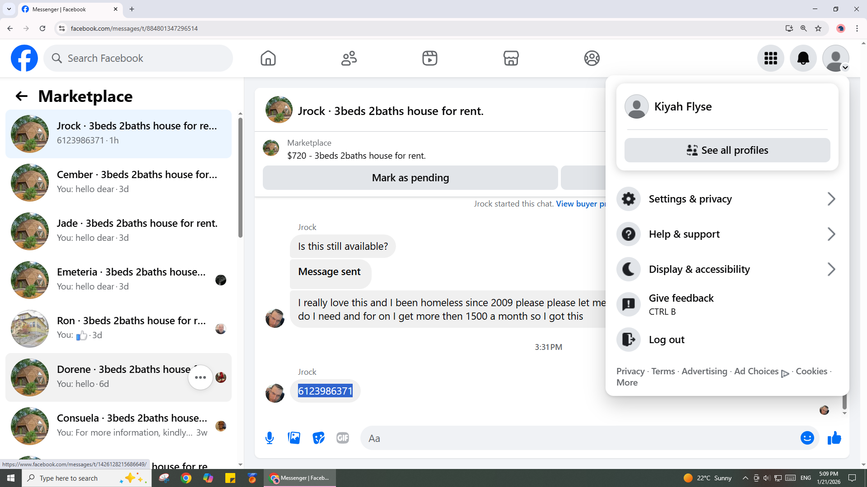Expand Display & accessibility options
Screen dimensions: 867x487
(x=727, y=269)
